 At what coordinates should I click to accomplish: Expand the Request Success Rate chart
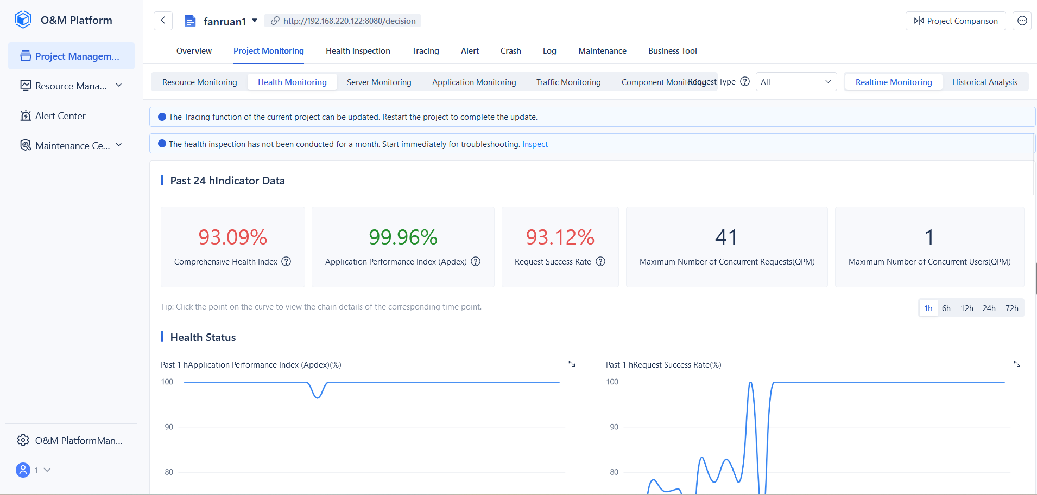[1017, 364]
